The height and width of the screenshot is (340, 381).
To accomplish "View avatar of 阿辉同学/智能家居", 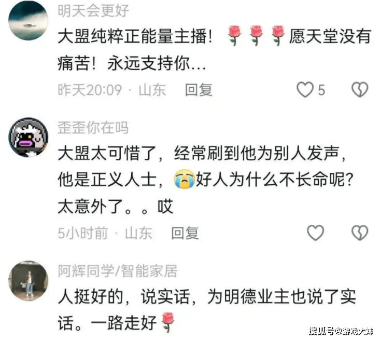I will pyautogui.click(x=28, y=281).
